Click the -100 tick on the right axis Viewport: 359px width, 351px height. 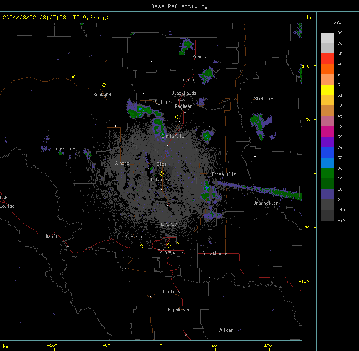pos(304,281)
